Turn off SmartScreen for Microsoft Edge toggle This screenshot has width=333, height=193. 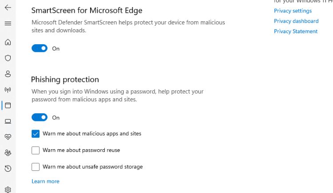40,49
